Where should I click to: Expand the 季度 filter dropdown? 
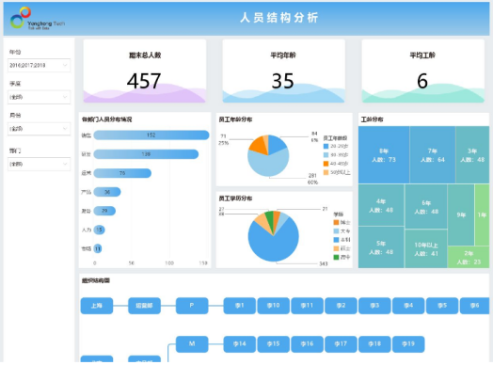39,97
